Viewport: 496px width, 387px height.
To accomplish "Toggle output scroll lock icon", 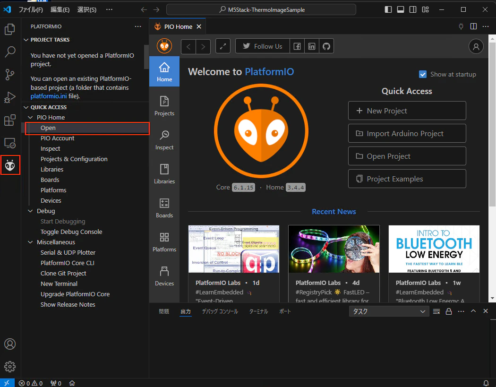I will 449,311.
